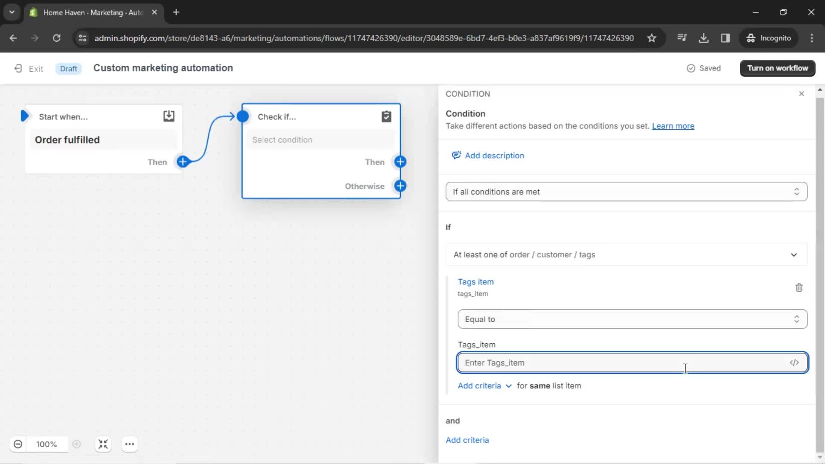The height and width of the screenshot is (464, 825).
Task: Click the close panel X icon
Action: pyautogui.click(x=801, y=93)
